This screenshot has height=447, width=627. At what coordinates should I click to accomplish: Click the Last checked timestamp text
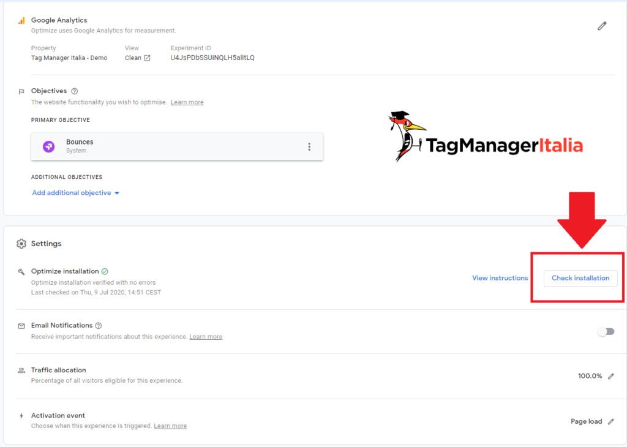click(x=96, y=292)
